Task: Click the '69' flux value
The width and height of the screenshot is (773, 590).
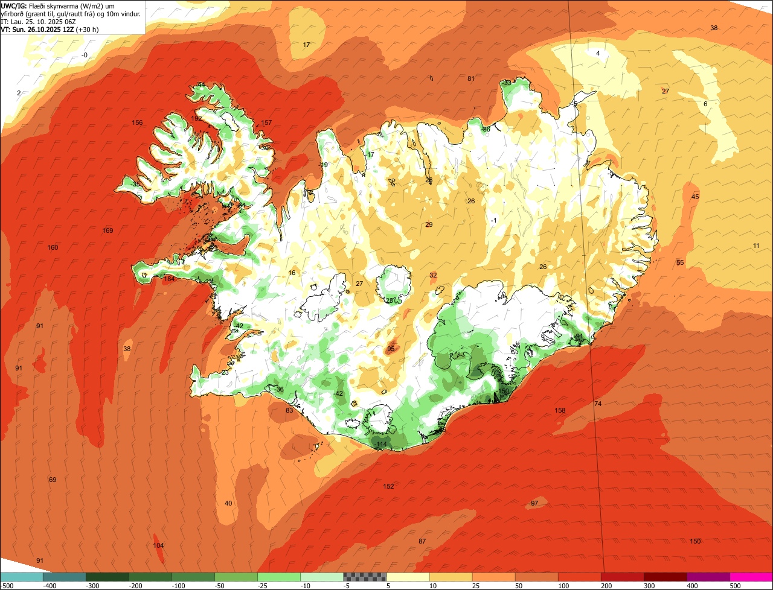Action: pyautogui.click(x=53, y=480)
